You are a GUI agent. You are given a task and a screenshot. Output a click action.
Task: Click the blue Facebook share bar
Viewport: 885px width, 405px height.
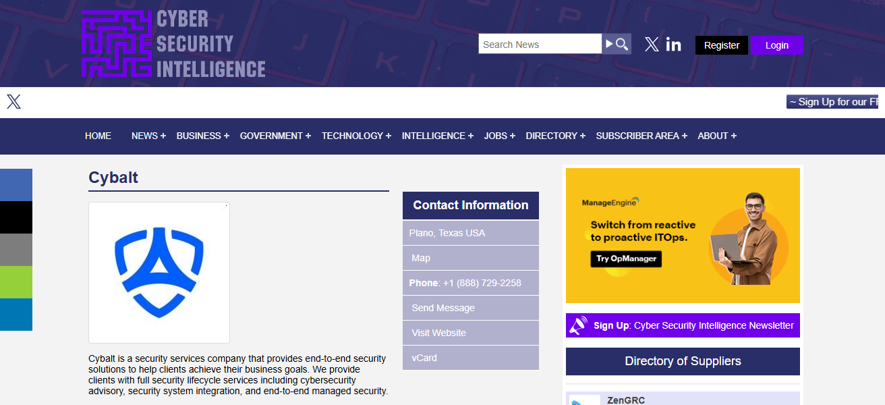16,185
